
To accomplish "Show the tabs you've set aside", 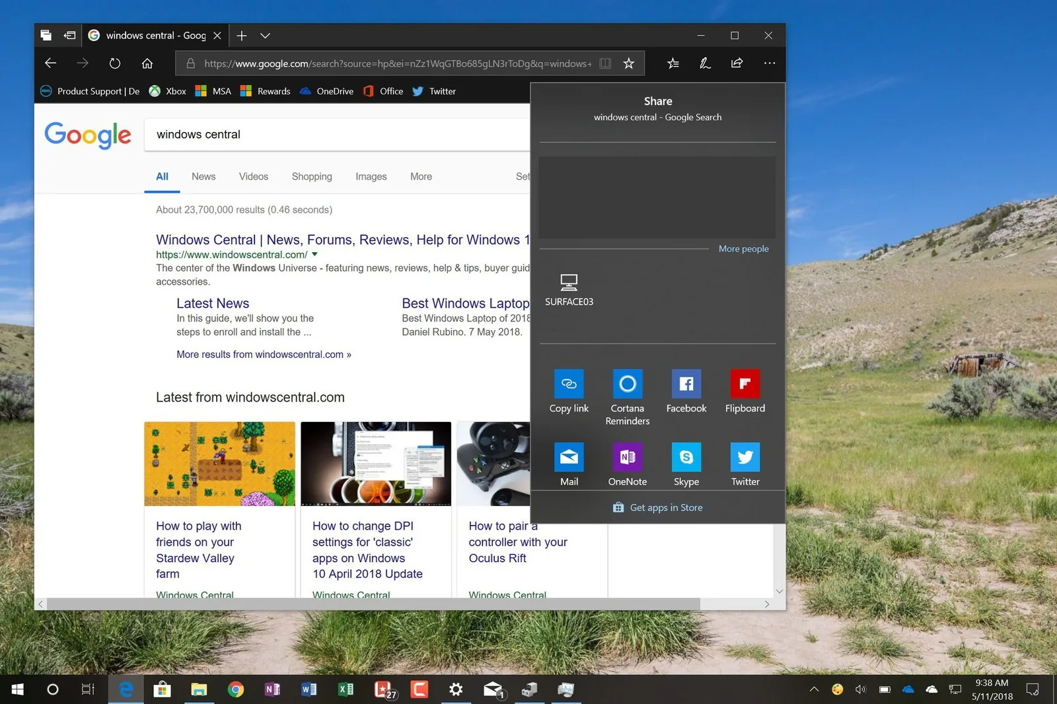I will tap(46, 36).
